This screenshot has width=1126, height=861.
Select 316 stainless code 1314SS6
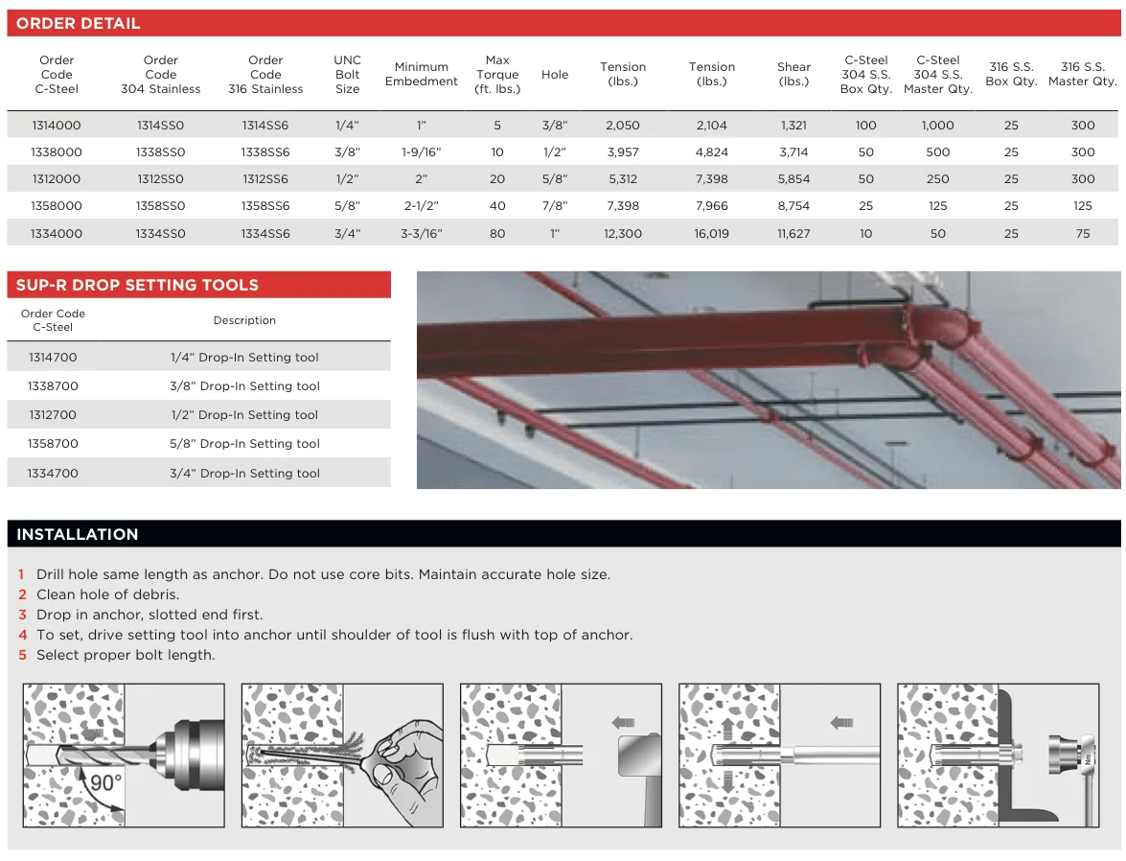point(265,125)
